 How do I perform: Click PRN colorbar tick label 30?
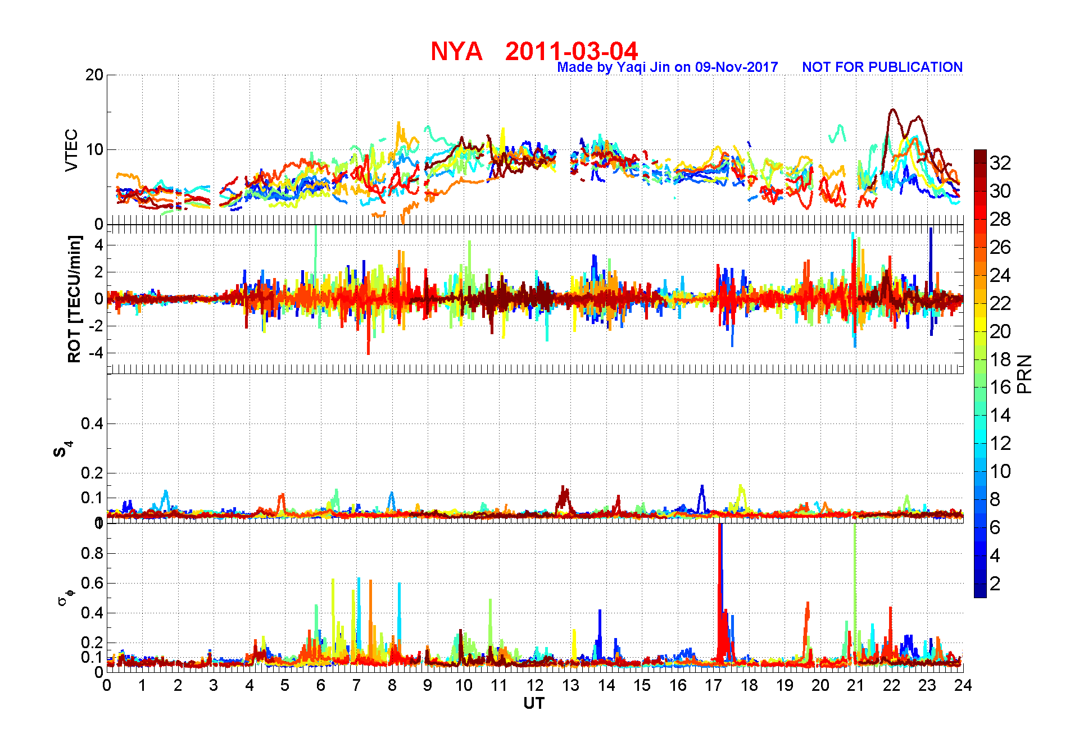[1000, 191]
